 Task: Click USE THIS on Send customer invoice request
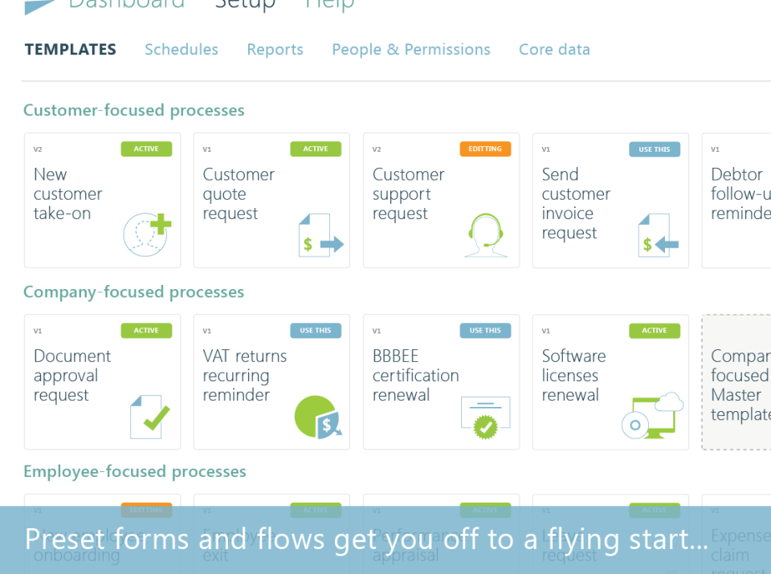click(655, 149)
